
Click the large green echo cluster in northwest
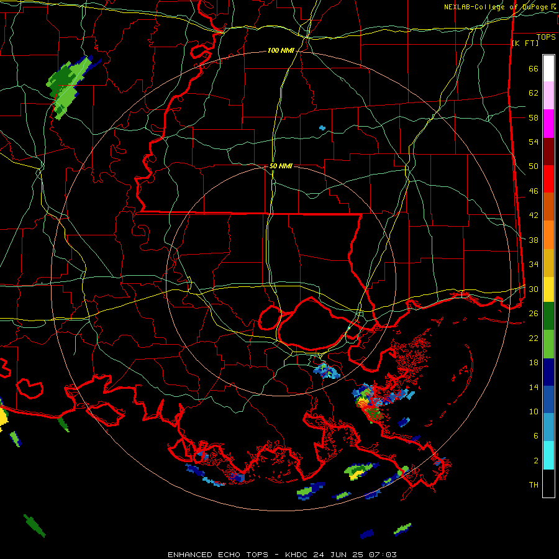68,86
